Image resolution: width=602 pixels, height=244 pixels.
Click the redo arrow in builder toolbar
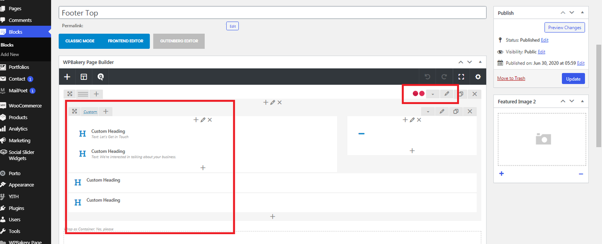tap(444, 77)
